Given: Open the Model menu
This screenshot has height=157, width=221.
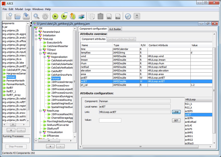Looking at the screenshot, I should (19, 9).
